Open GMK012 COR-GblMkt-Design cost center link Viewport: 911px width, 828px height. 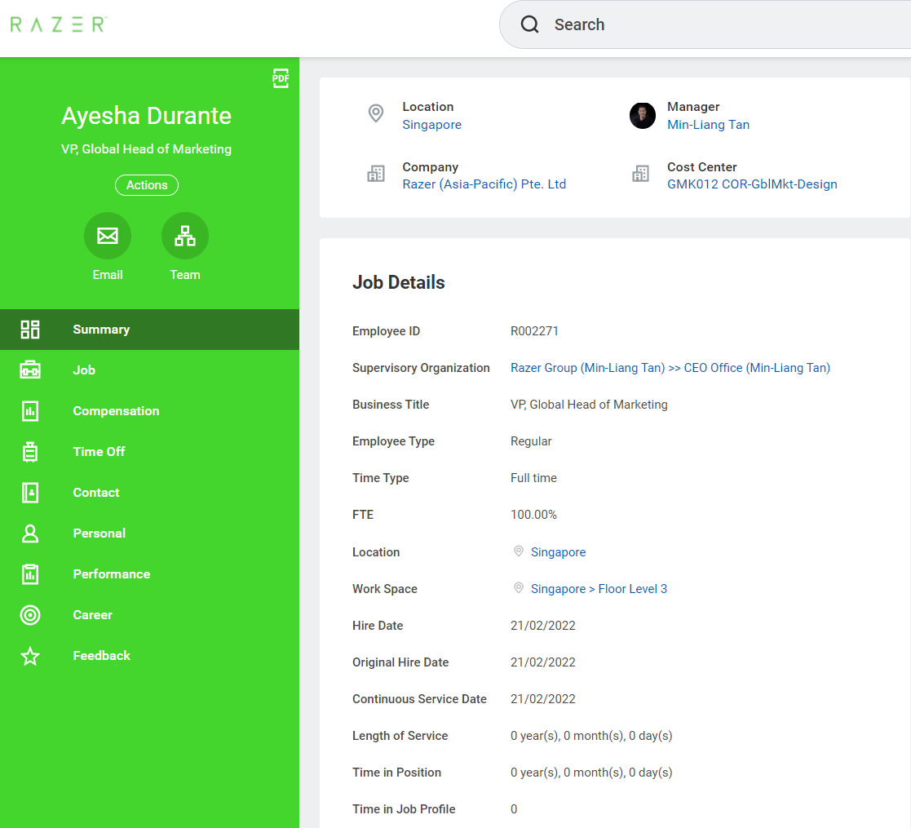click(752, 184)
